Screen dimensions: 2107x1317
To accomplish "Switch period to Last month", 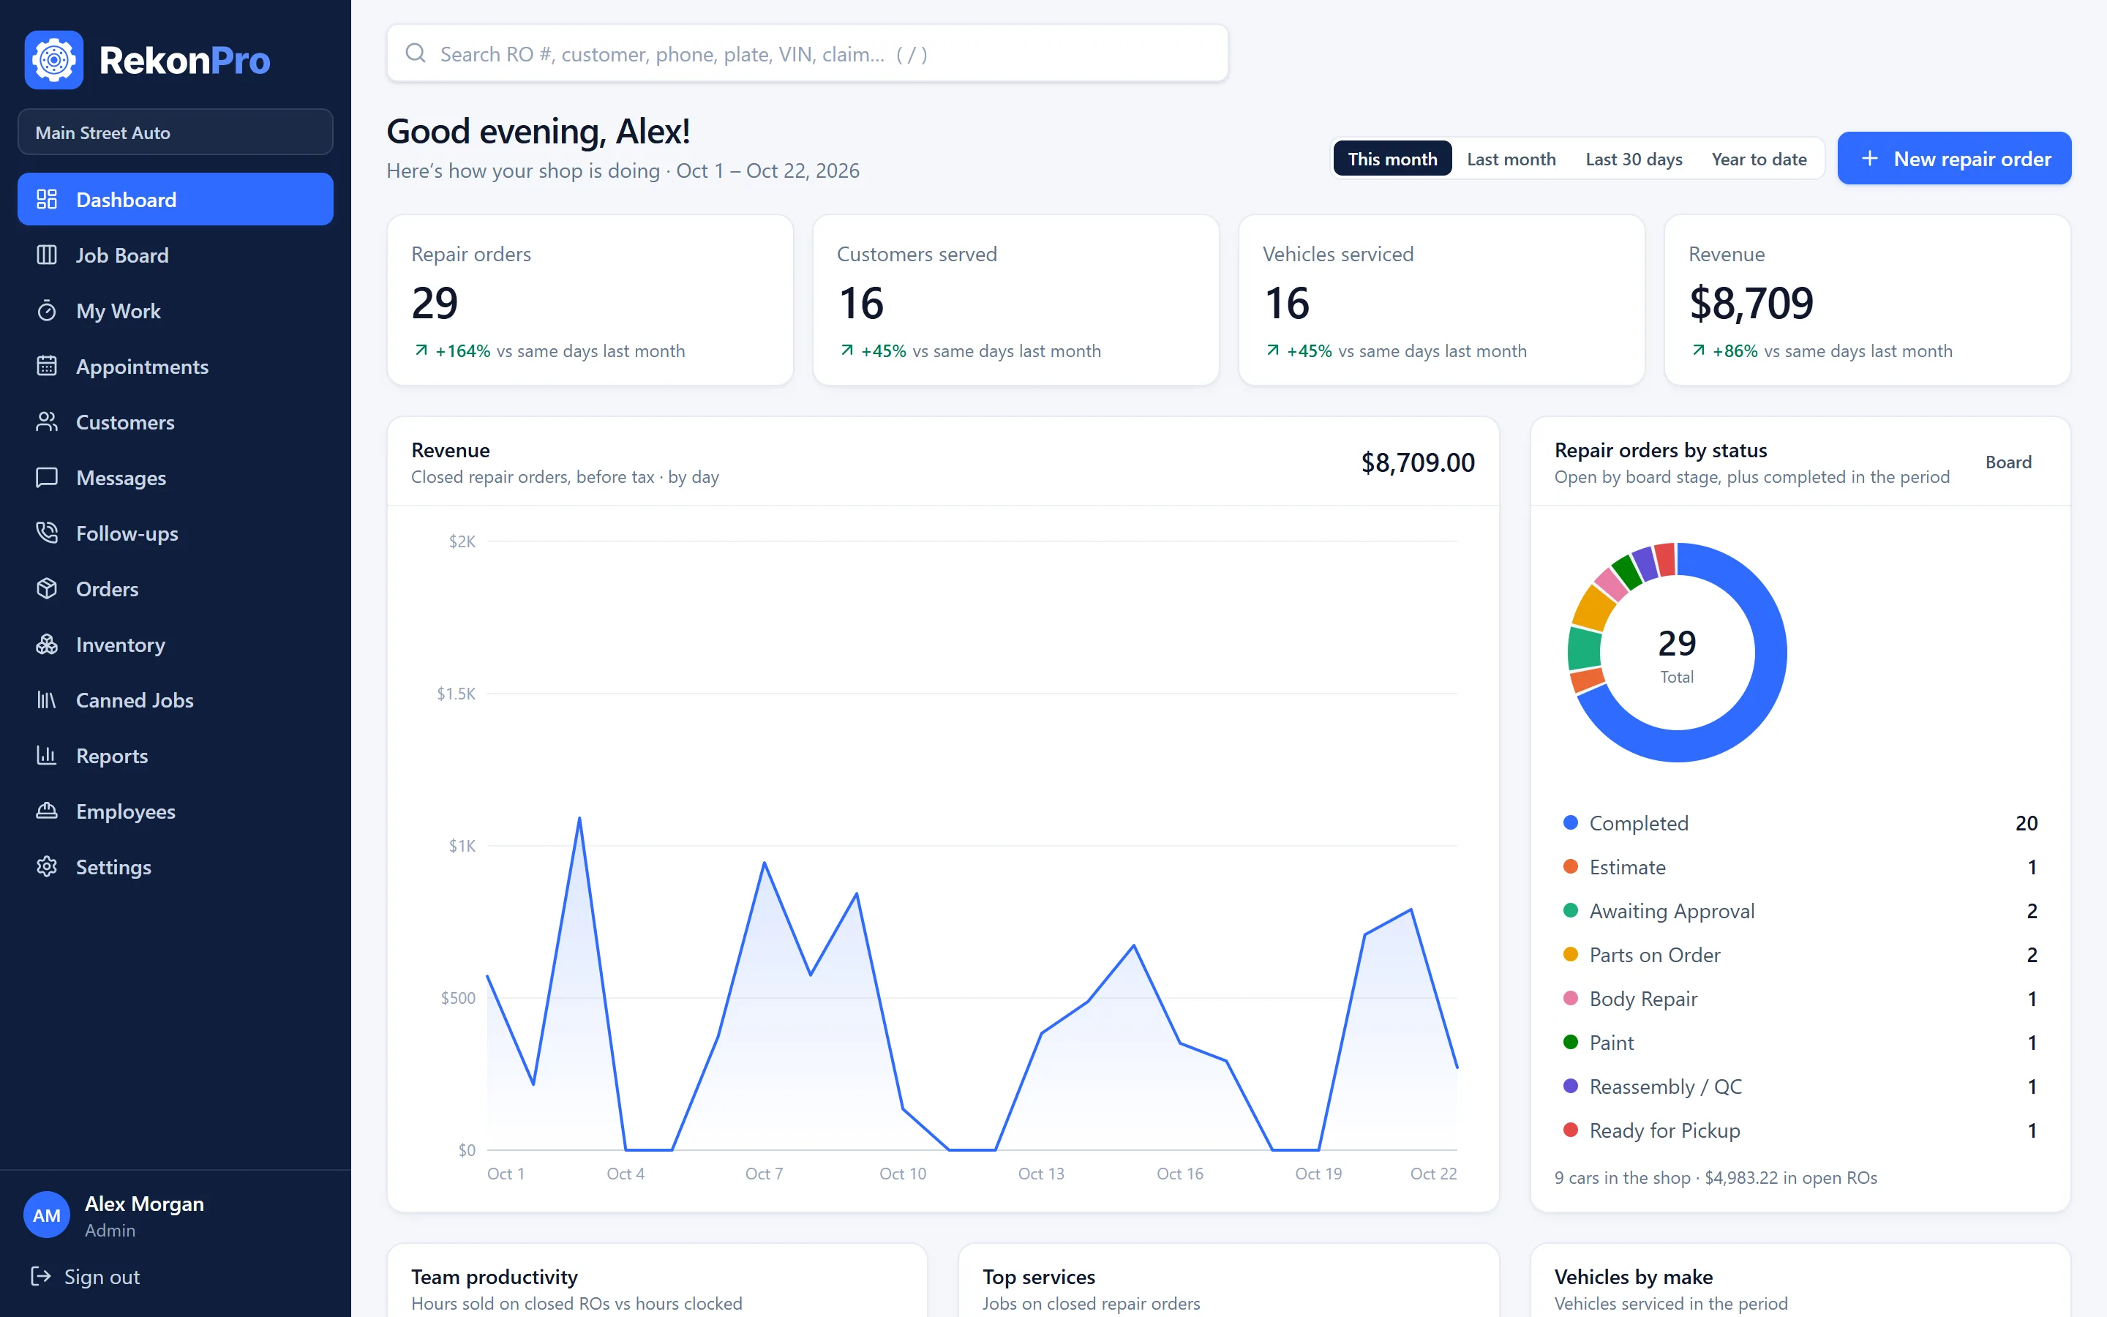I will pos(1511,159).
